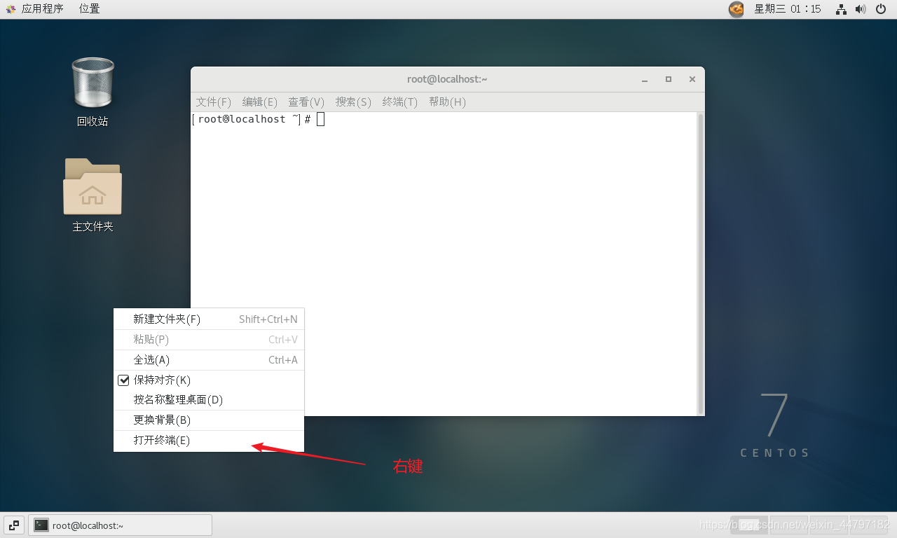897x538 pixels.
Task: Click the terminal command prompt area
Action: (444, 263)
